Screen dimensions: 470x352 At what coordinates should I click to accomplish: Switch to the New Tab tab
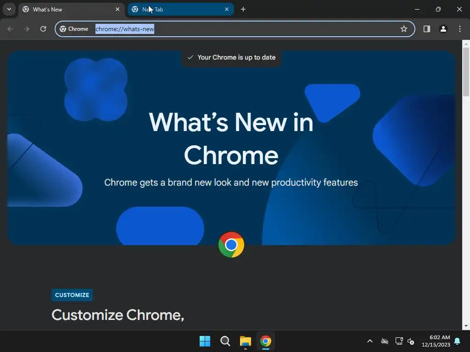click(181, 9)
